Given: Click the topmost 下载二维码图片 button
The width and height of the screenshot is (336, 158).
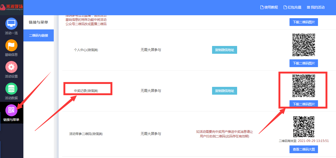Looking at the screenshot, I should [304, 22].
